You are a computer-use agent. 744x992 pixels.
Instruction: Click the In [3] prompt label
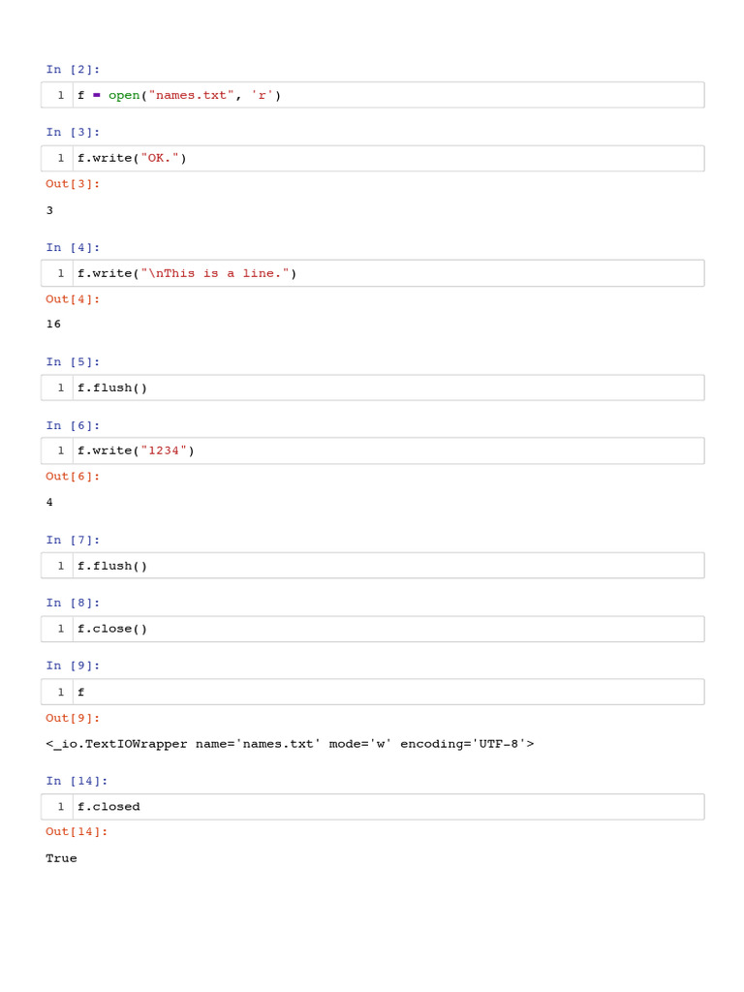click(73, 132)
